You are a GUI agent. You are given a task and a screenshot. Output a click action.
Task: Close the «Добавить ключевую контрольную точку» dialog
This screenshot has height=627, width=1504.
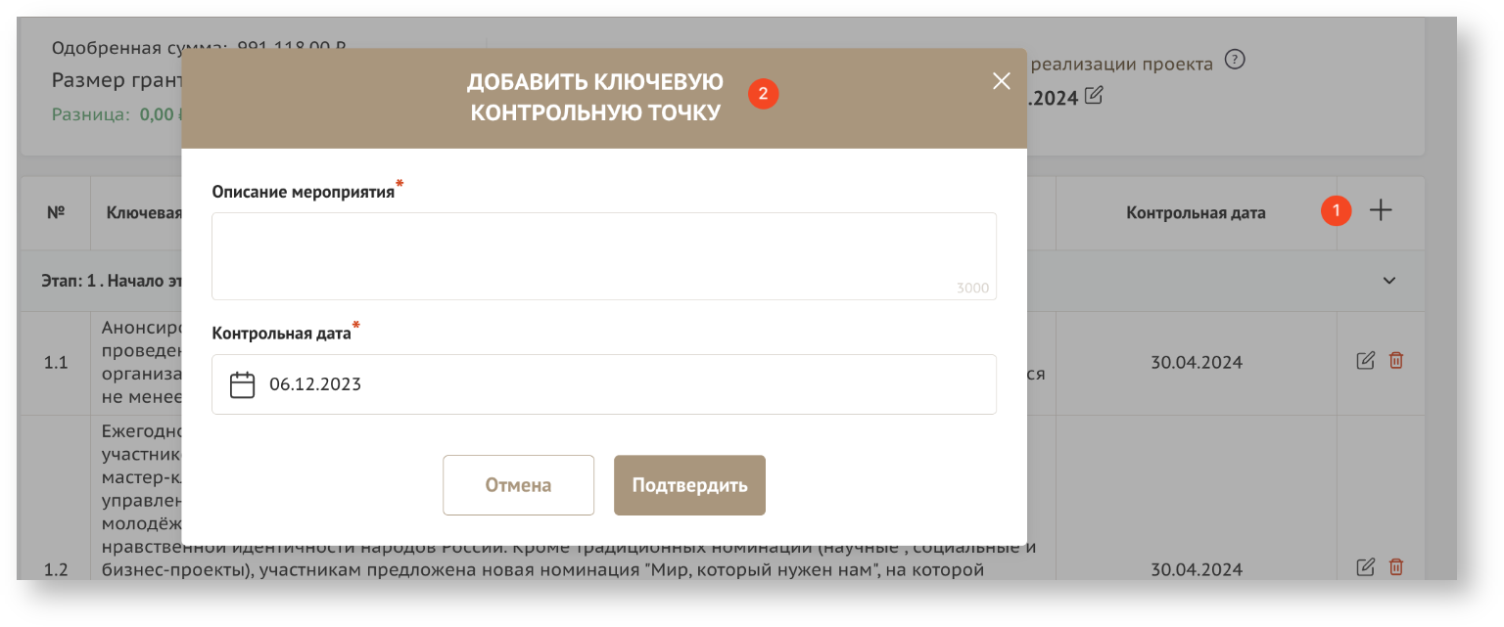(x=1001, y=81)
